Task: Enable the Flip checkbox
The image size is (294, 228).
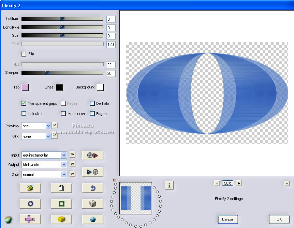Action: coord(24,54)
